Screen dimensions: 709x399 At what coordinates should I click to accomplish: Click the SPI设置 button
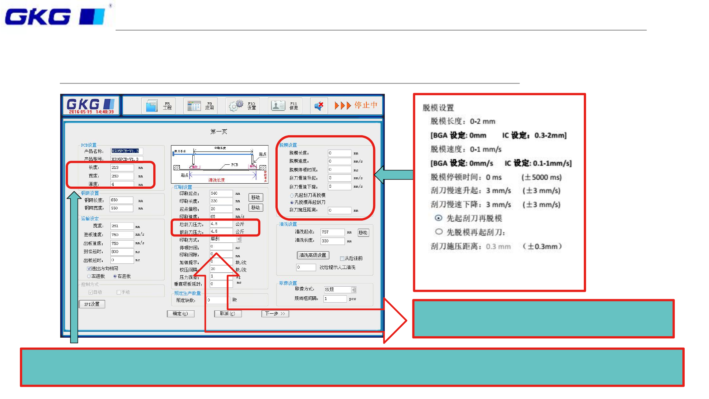(x=92, y=304)
